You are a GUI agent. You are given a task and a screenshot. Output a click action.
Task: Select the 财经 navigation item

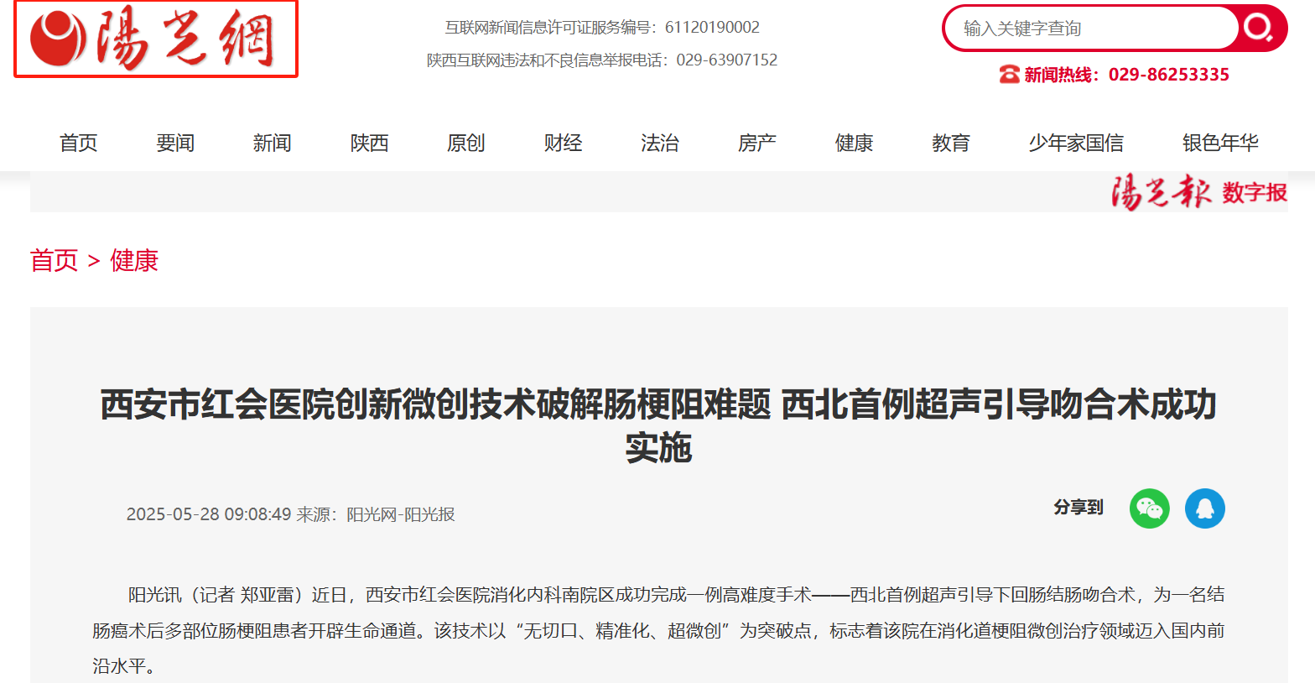coord(563,143)
